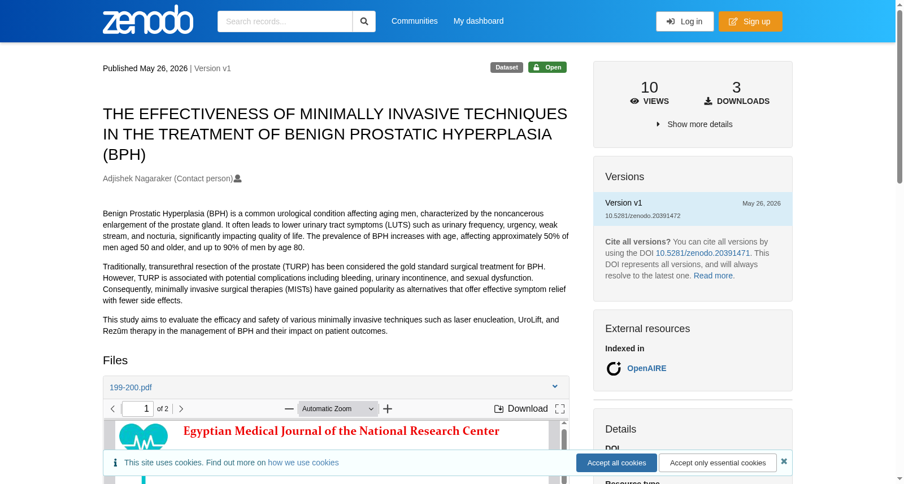Screen dimensions: 904x484
Task: Click the Open access badge
Action: [x=547, y=67]
